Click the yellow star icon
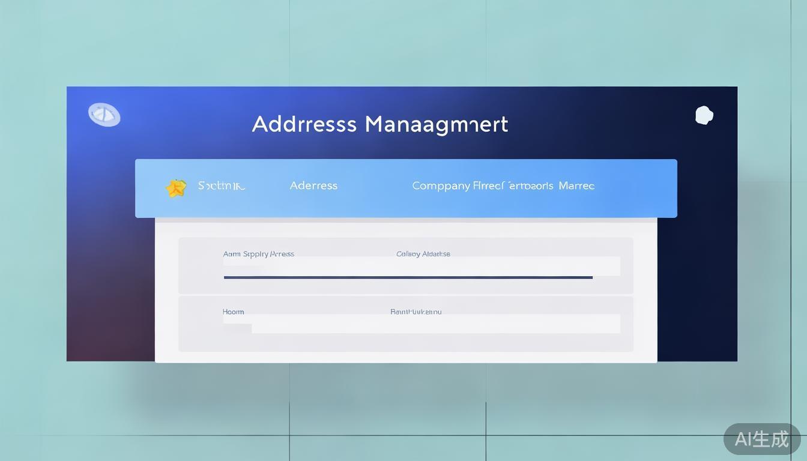The width and height of the screenshot is (807, 461). [x=176, y=188]
